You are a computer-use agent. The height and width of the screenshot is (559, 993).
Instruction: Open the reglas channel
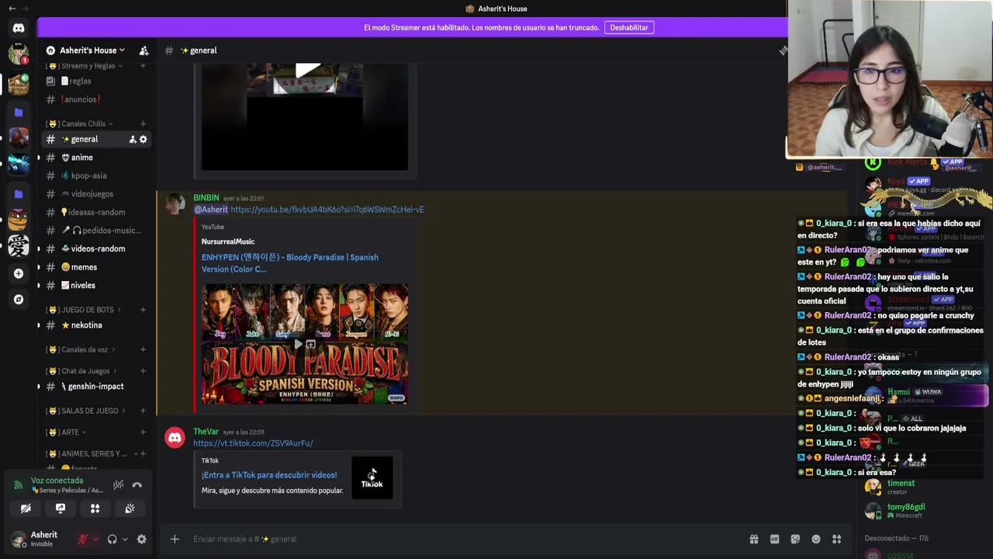(96, 81)
